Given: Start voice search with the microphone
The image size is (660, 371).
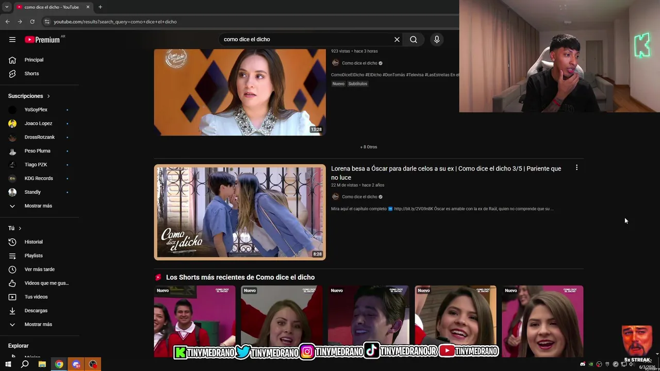Looking at the screenshot, I should click(x=437, y=39).
